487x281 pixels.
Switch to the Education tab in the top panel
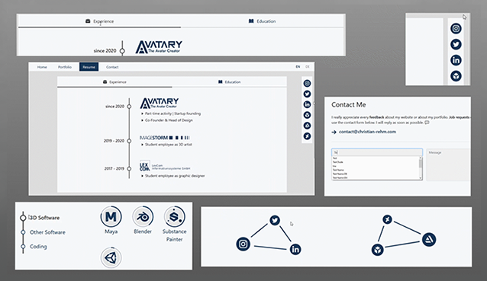(x=262, y=21)
